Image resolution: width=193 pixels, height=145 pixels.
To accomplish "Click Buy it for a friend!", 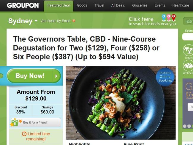I will tap(36, 122).
